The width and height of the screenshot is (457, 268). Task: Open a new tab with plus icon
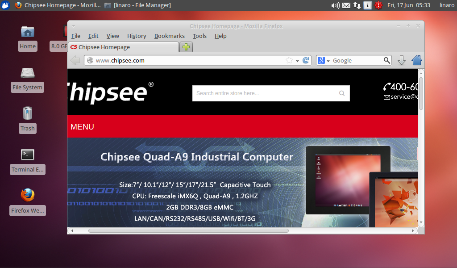(186, 46)
